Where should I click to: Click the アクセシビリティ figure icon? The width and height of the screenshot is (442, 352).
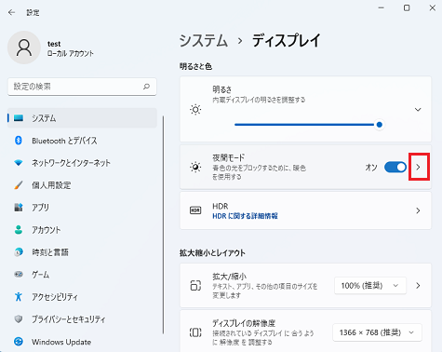19,297
